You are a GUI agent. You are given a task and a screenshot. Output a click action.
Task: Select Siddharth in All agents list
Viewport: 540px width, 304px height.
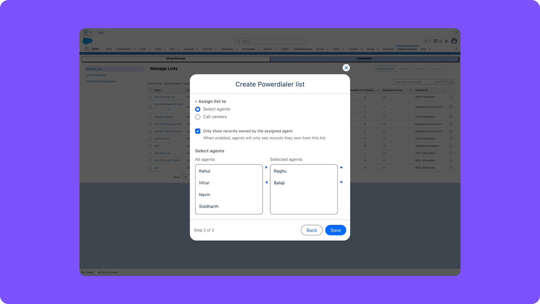(229, 207)
